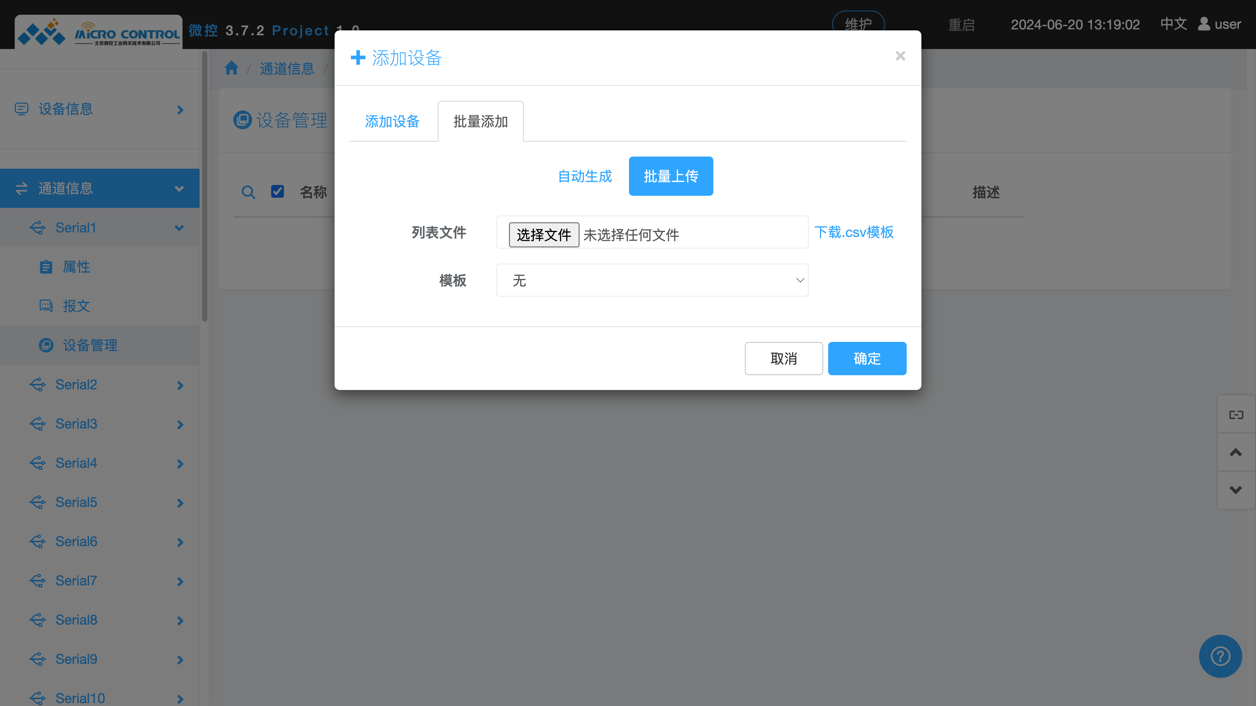
Task: Uncheck the select-all checkbox beside 名称
Action: [x=277, y=192]
